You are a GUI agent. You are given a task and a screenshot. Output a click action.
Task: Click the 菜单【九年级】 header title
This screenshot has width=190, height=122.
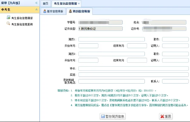tap(11, 3)
